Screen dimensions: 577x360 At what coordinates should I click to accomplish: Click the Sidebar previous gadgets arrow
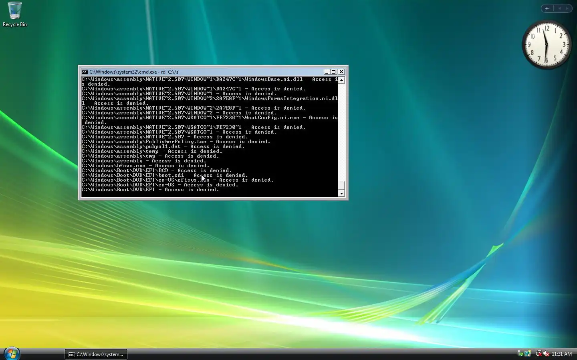[559, 8]
